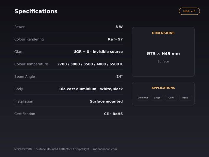Click the colour temperature values list
Screen dimensions: 209x157
[x=90, y=64]
